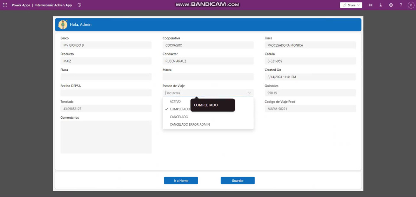This screenshot has height=197, width=416.
Task: Open the app launcher waffle icon
Action: click(5, 5)
